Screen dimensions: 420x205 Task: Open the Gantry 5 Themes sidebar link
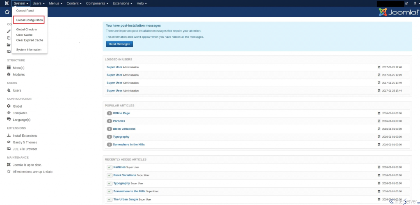(x=25, y=142)
